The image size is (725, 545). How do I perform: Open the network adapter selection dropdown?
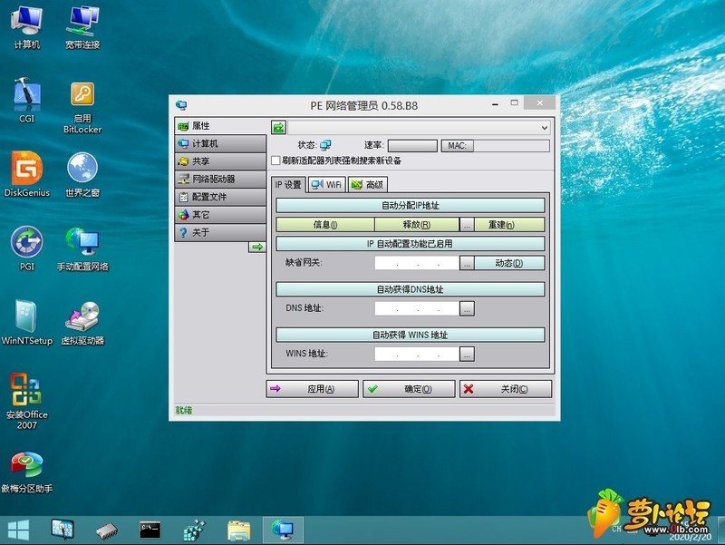[x=542, y=129]
